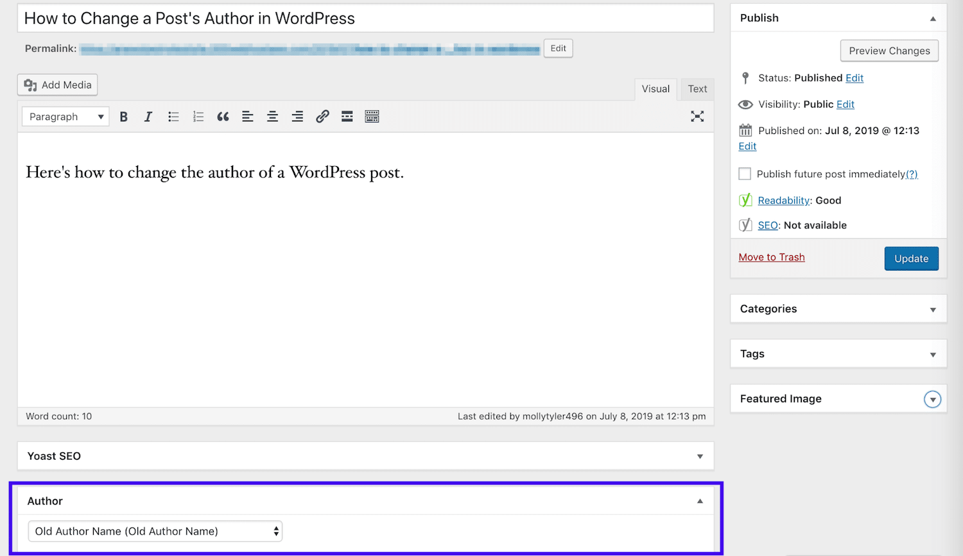Click the Update button
963x556 pixels.
click(x=911, y=258)
